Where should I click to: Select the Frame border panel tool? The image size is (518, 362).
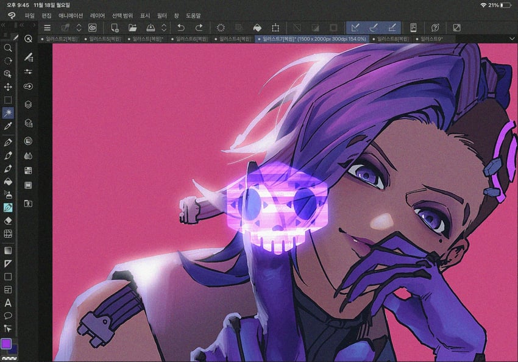click(8, 289)
